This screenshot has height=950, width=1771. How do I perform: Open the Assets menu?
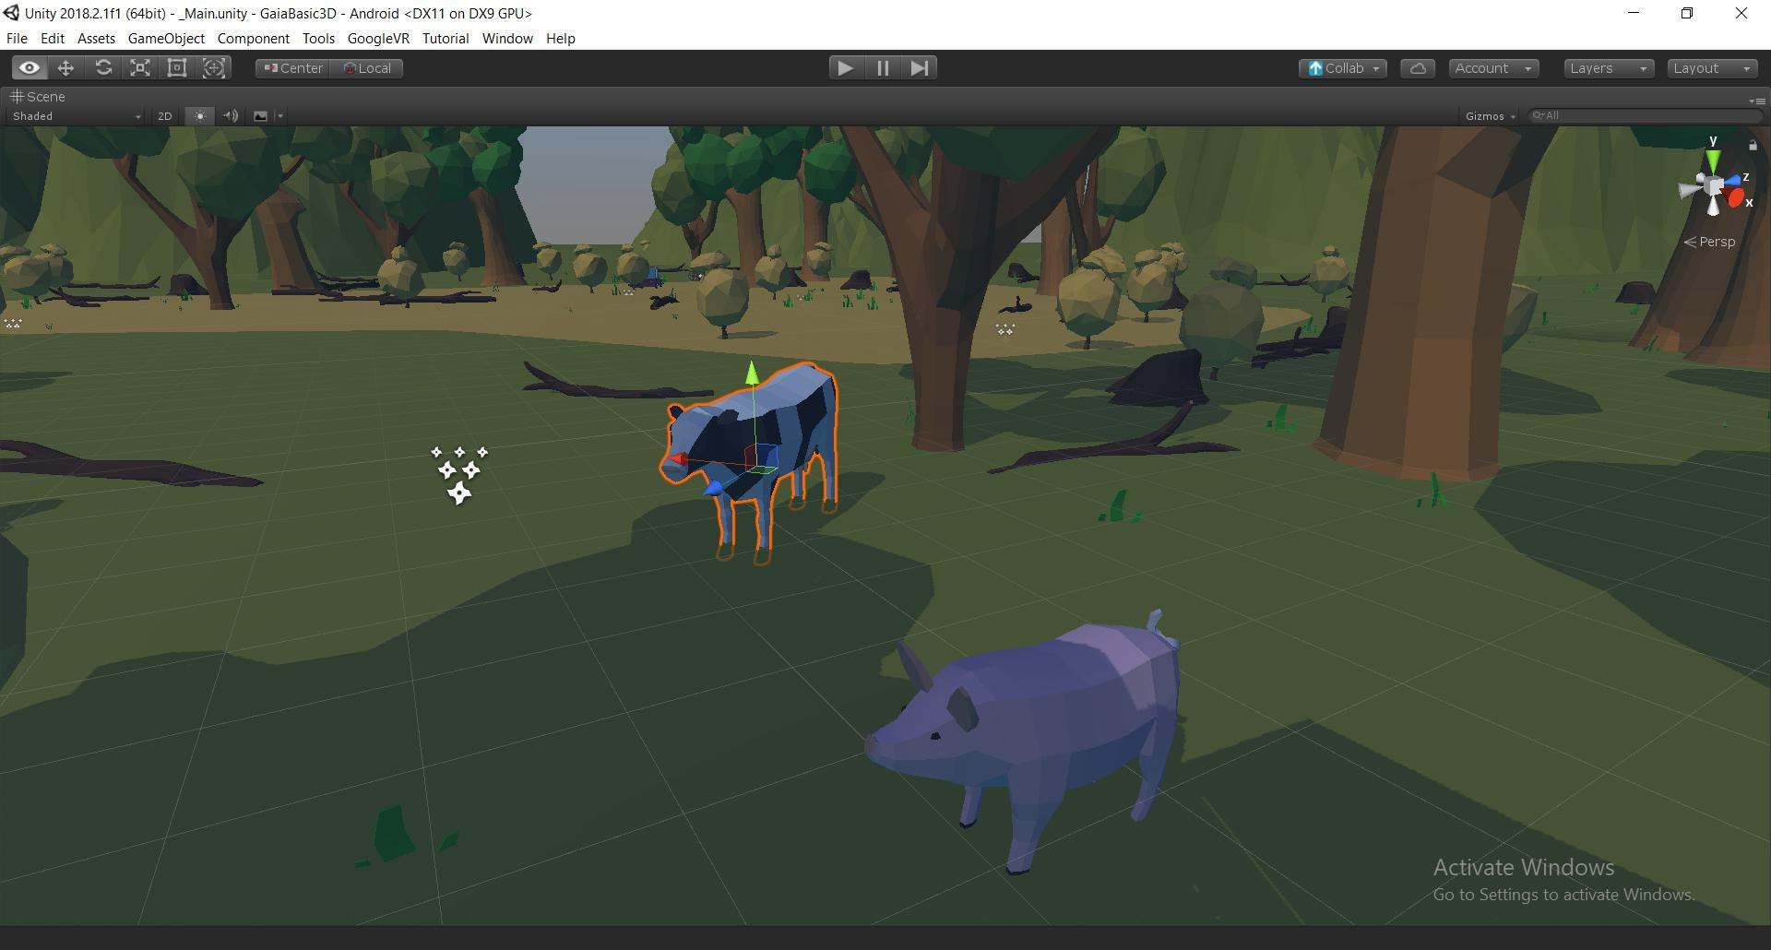tap(96, 39)
